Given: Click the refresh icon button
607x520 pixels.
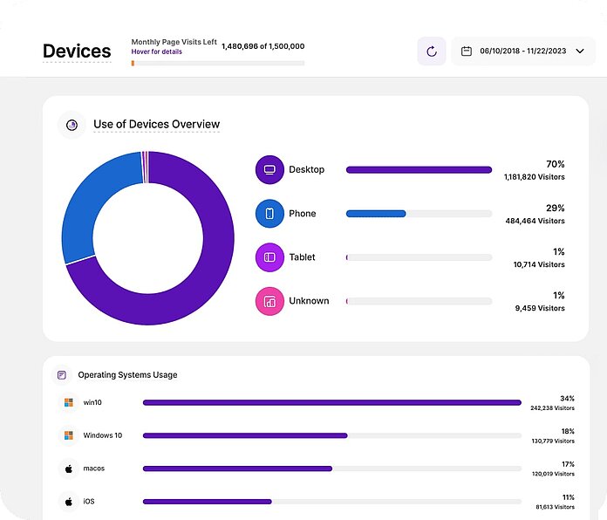Looking at the screenshot, I should [431, 51].
